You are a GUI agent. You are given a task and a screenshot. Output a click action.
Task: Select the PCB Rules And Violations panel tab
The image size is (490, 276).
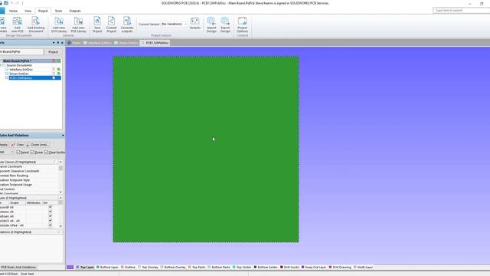point(18,268)
